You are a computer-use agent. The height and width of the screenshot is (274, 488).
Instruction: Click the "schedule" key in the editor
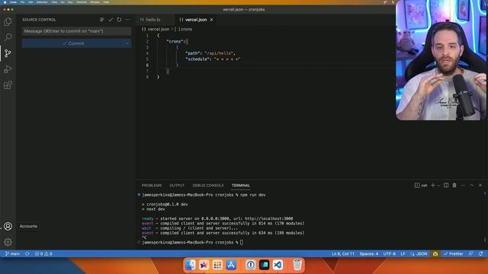click(x=197, y=59)
